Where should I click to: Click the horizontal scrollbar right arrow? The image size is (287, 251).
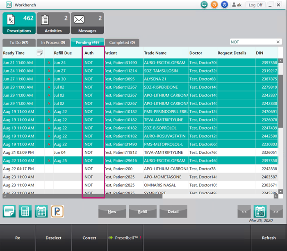(276, 196)
